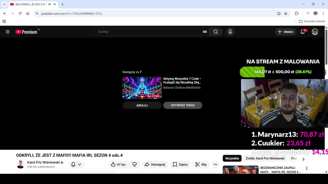
Task: View site information icon in address bar
Action: coord(37,14)
